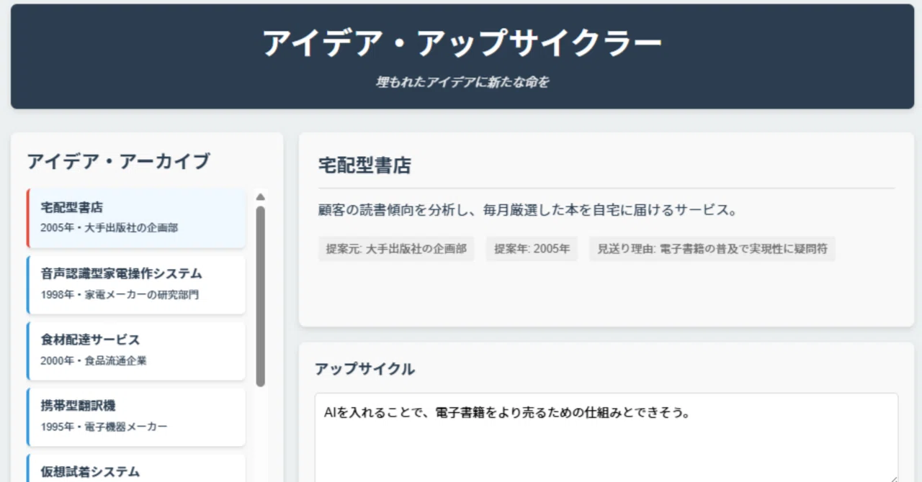922x482 pixels.
Task: Click the 2000年・食品流通企業 subtitle
Action: point(94,360)
